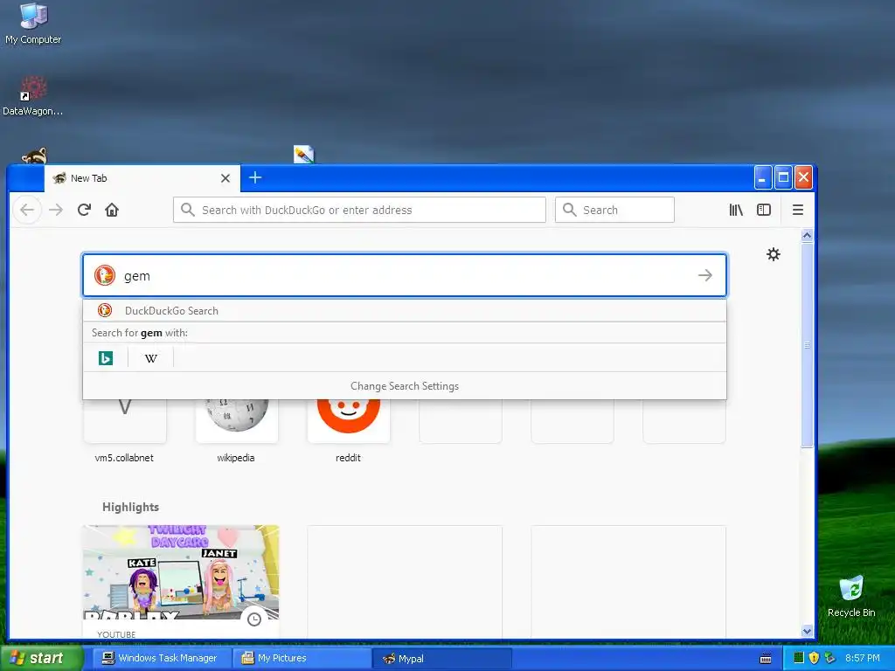Click the vertical scrollbar thumb
Screen dimensions: 895x671
807,345
